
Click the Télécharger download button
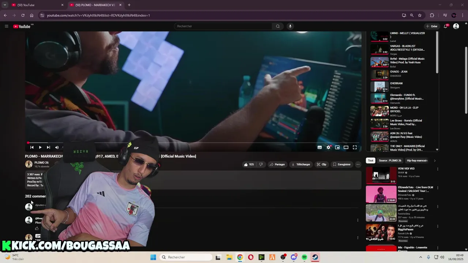(x=301, y=164)
